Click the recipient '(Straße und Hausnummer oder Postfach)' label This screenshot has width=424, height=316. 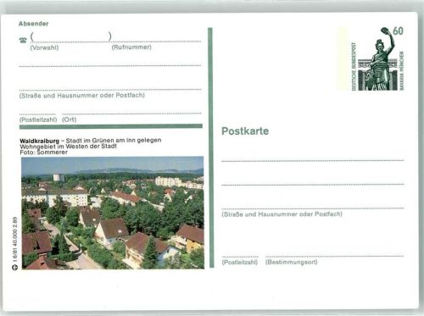282,214
